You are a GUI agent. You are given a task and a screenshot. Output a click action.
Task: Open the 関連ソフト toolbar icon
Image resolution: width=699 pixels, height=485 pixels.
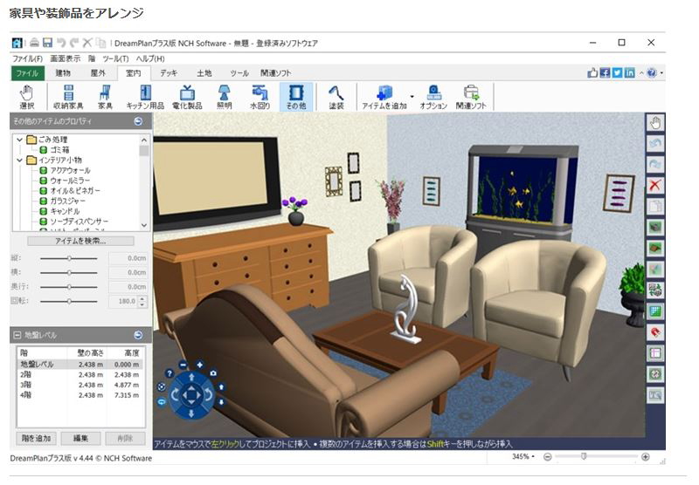471,97
